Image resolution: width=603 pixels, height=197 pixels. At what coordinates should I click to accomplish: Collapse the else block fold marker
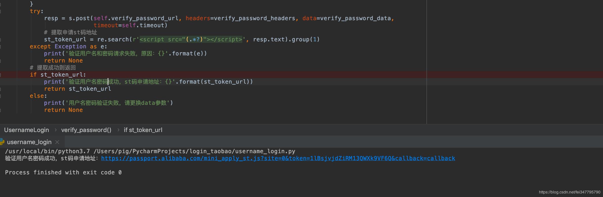click(1, 96)
